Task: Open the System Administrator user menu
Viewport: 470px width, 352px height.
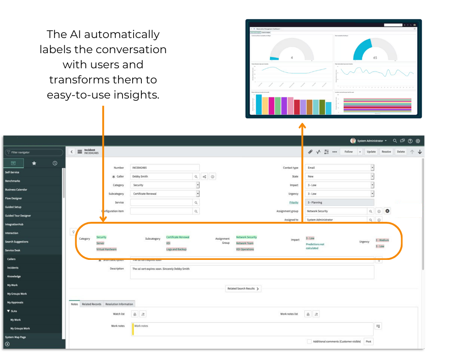Action: (x=369, y=141)
